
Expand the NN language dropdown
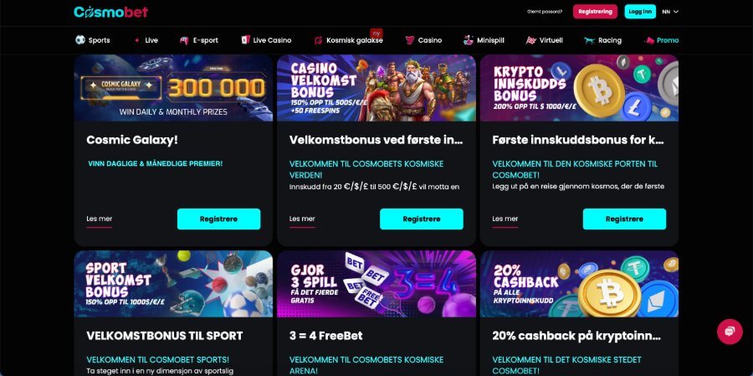(670, 12)
